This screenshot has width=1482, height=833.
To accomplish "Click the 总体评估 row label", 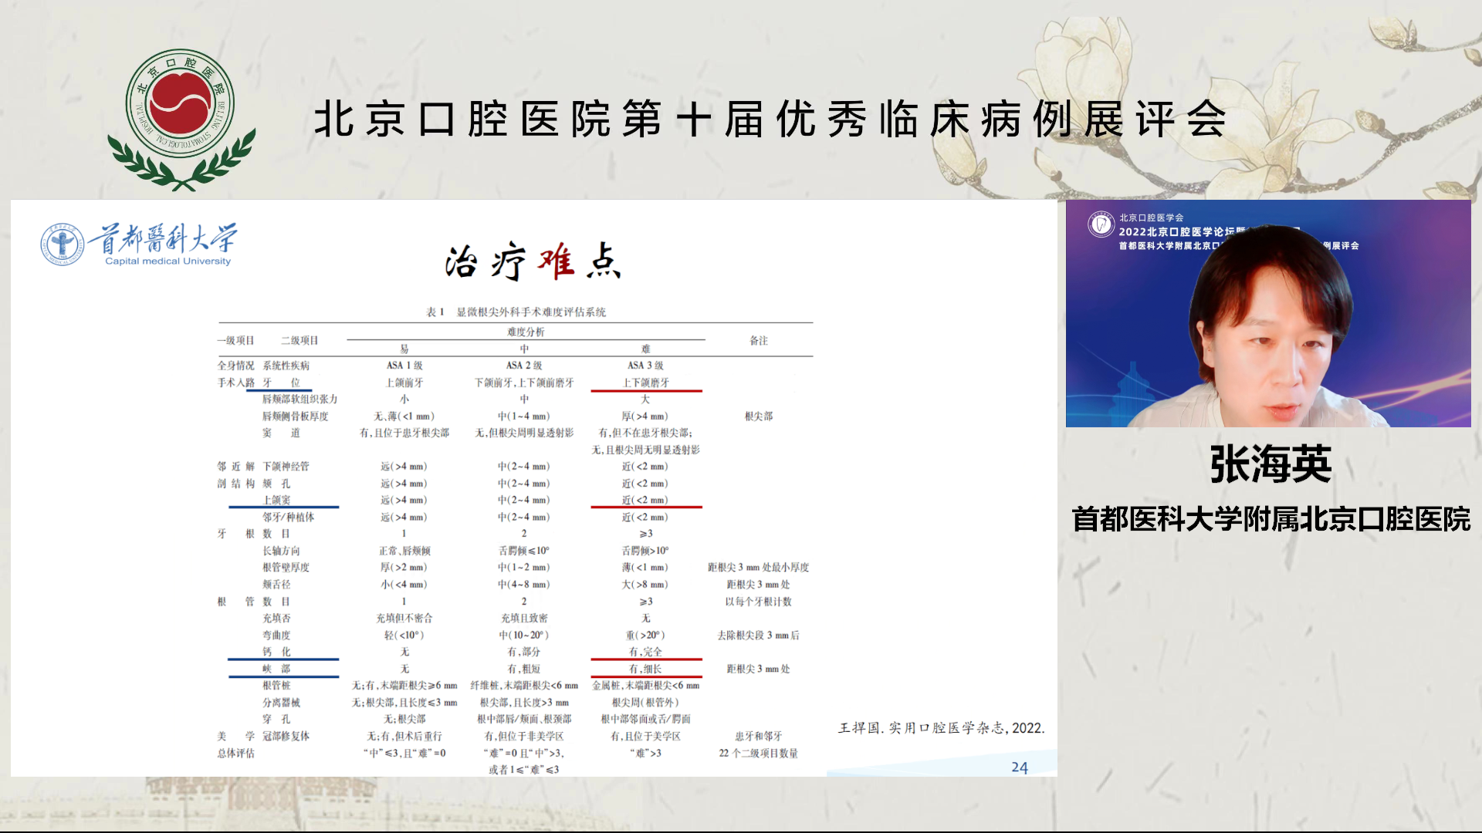I will click(x=235, y=753).
